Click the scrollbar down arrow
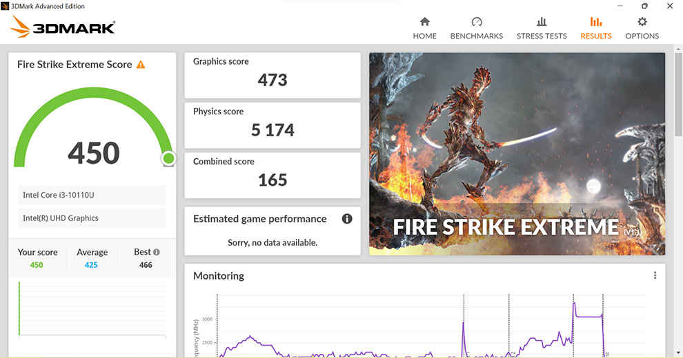The image size is (683, 358). 678,352
